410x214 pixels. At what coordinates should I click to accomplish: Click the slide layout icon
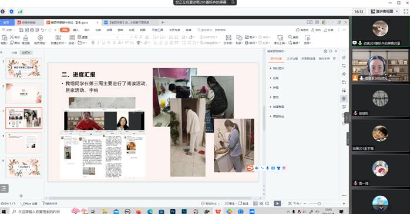[x=72, y=38]
